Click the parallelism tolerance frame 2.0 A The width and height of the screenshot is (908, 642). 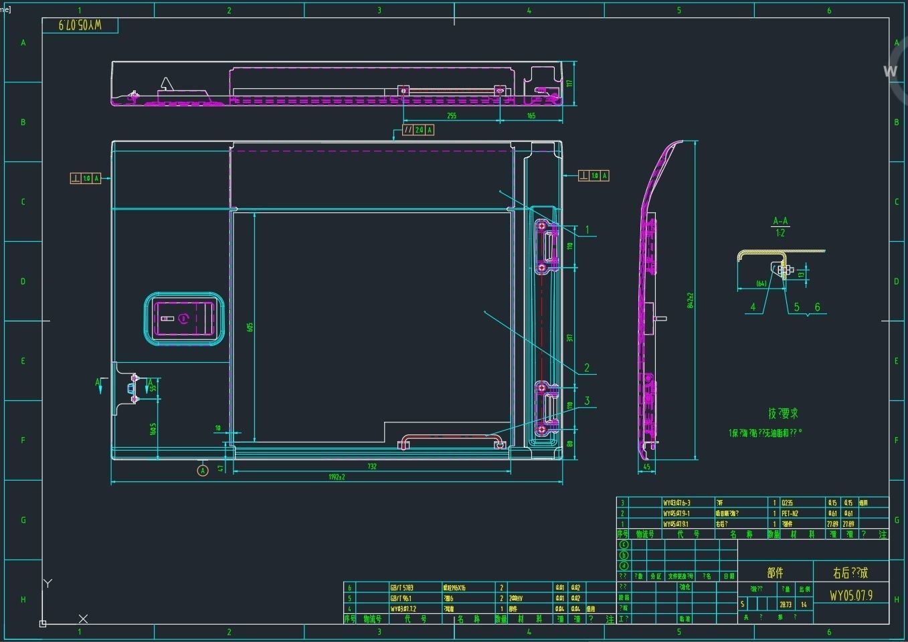(x=418, y=130)
